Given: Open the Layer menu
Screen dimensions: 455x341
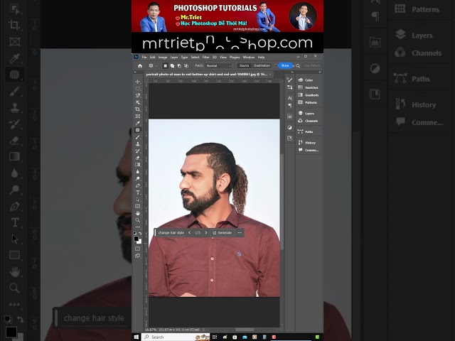Looking at the screenshot, I should 174,58.
